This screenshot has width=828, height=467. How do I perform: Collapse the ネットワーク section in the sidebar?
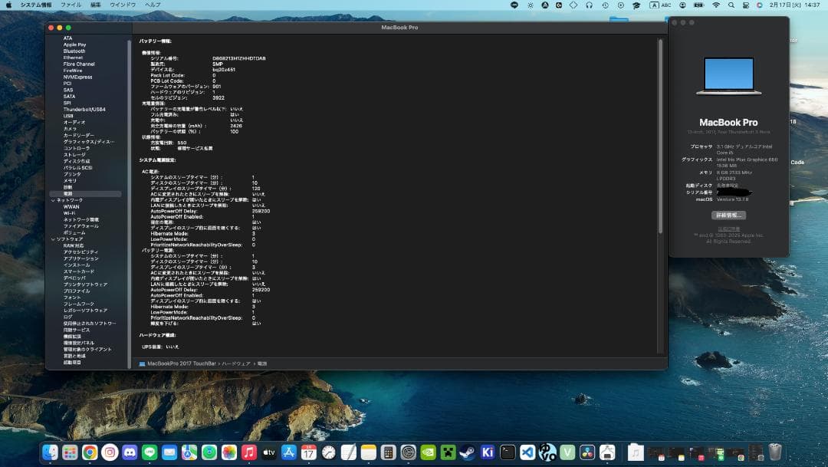[x=53, y=199]
